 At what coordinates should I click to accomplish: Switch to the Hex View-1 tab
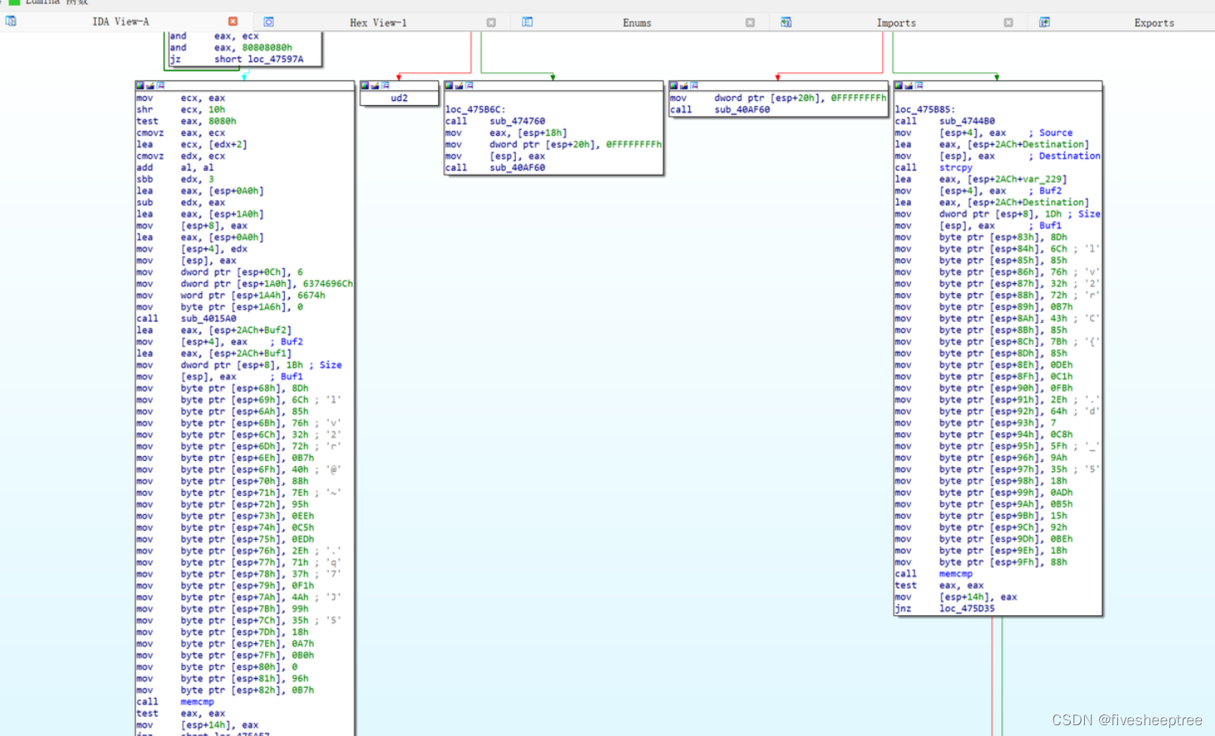tap(378, 22)
